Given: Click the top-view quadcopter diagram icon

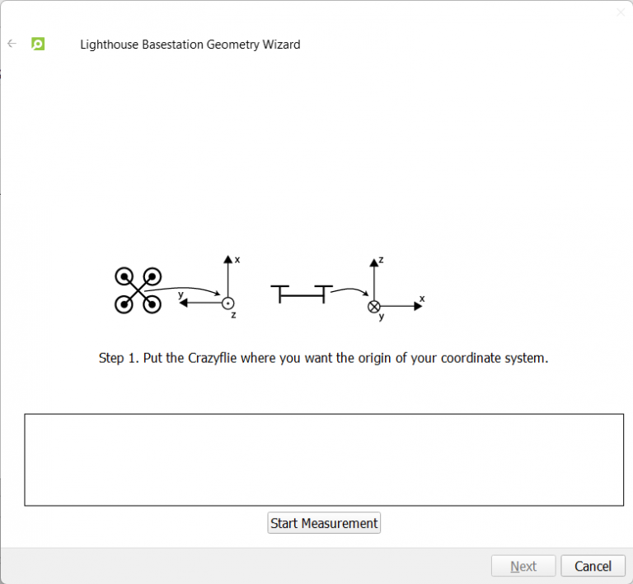Looking at the screenshot, I should click(x=138, y=290).
